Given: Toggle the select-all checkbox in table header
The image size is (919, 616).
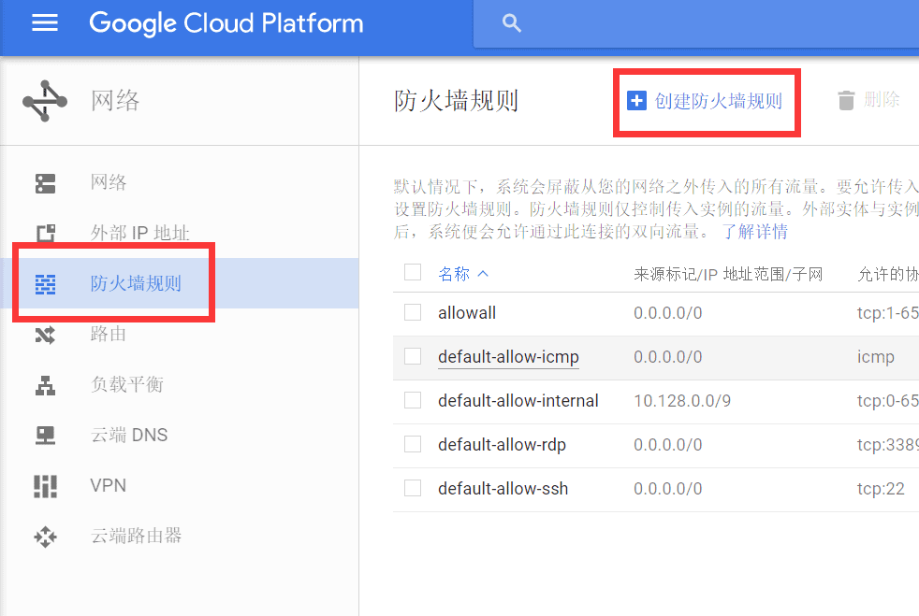Looking at the screenshot, I should 413,272.
